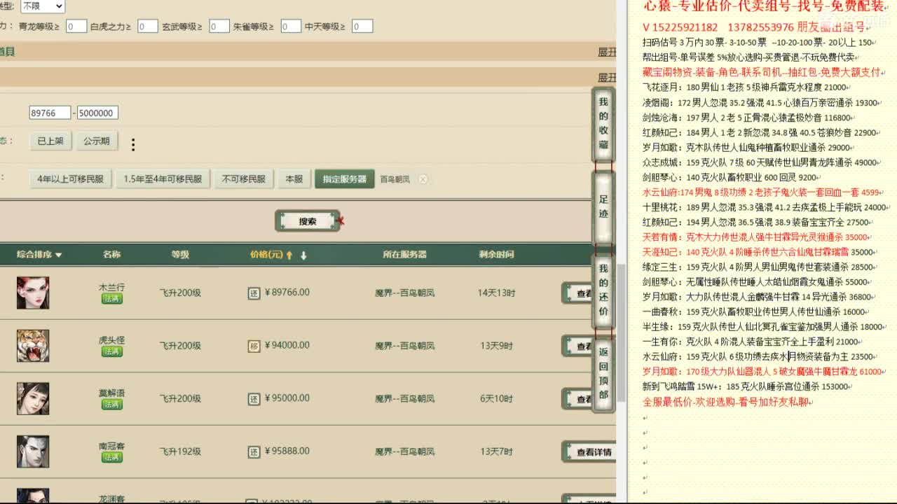Screen dimensions: 897x504
Task: Click 查看详情 for 南冠客
Action: point(589,452)
